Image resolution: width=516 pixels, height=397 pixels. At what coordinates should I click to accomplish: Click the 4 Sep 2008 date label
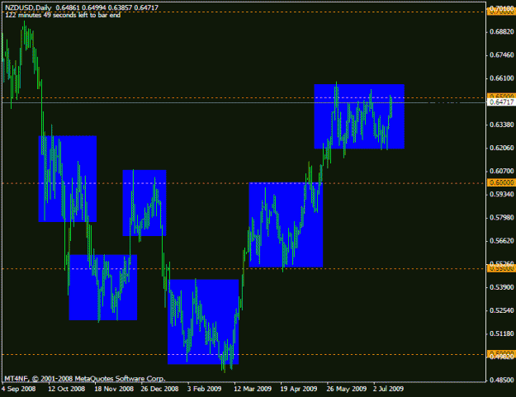pyautogui.click(x=19, y=389)
